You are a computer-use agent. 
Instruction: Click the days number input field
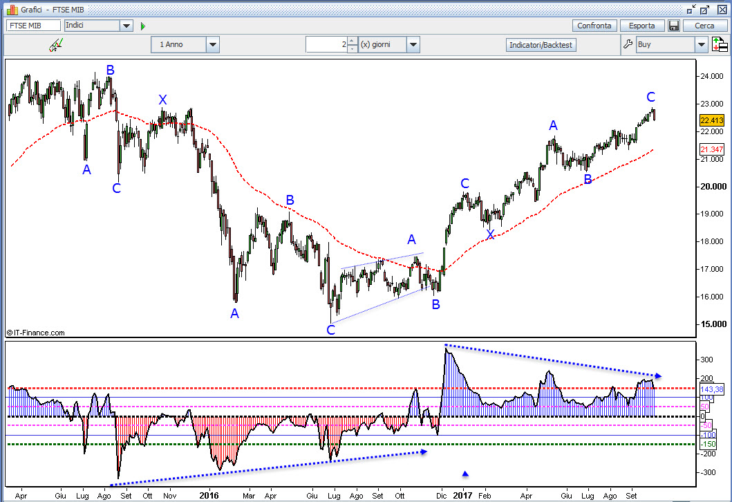327,45
